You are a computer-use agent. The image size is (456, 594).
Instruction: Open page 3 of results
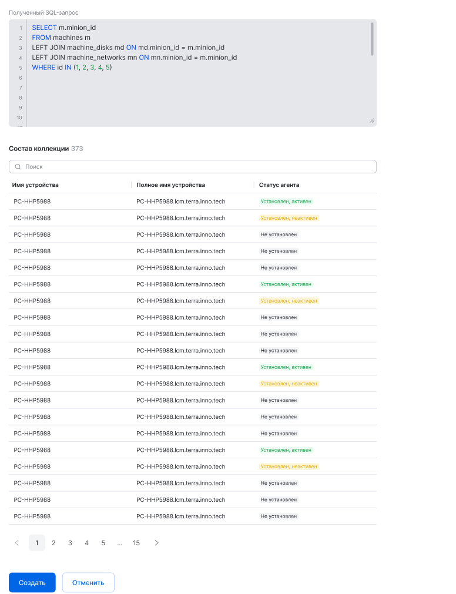(x=70, y=543)
